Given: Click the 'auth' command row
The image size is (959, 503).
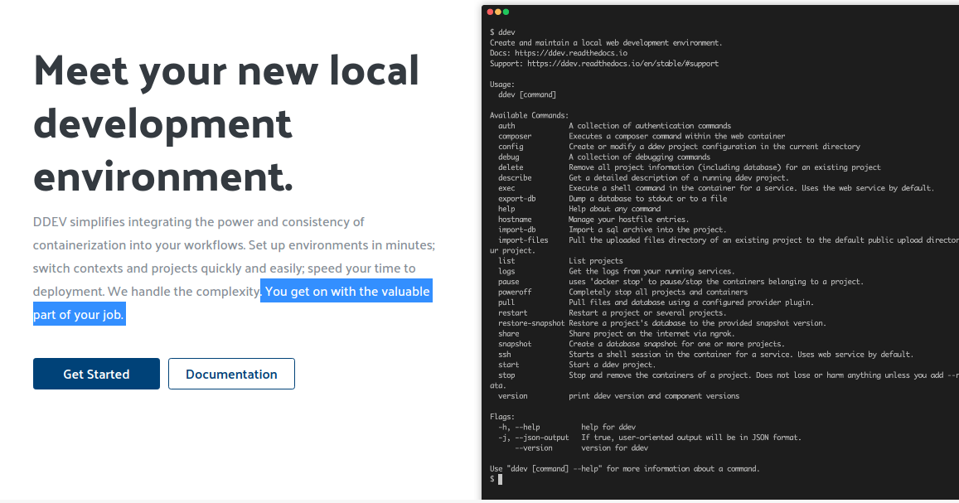Looking at the screenshot, I should [615, 125].
